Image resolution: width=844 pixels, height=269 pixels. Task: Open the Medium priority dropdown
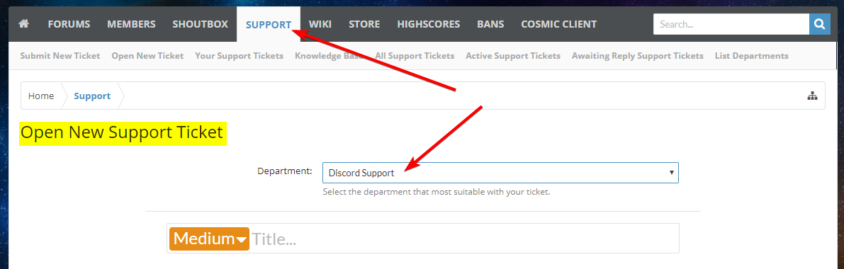coord(209,239)
